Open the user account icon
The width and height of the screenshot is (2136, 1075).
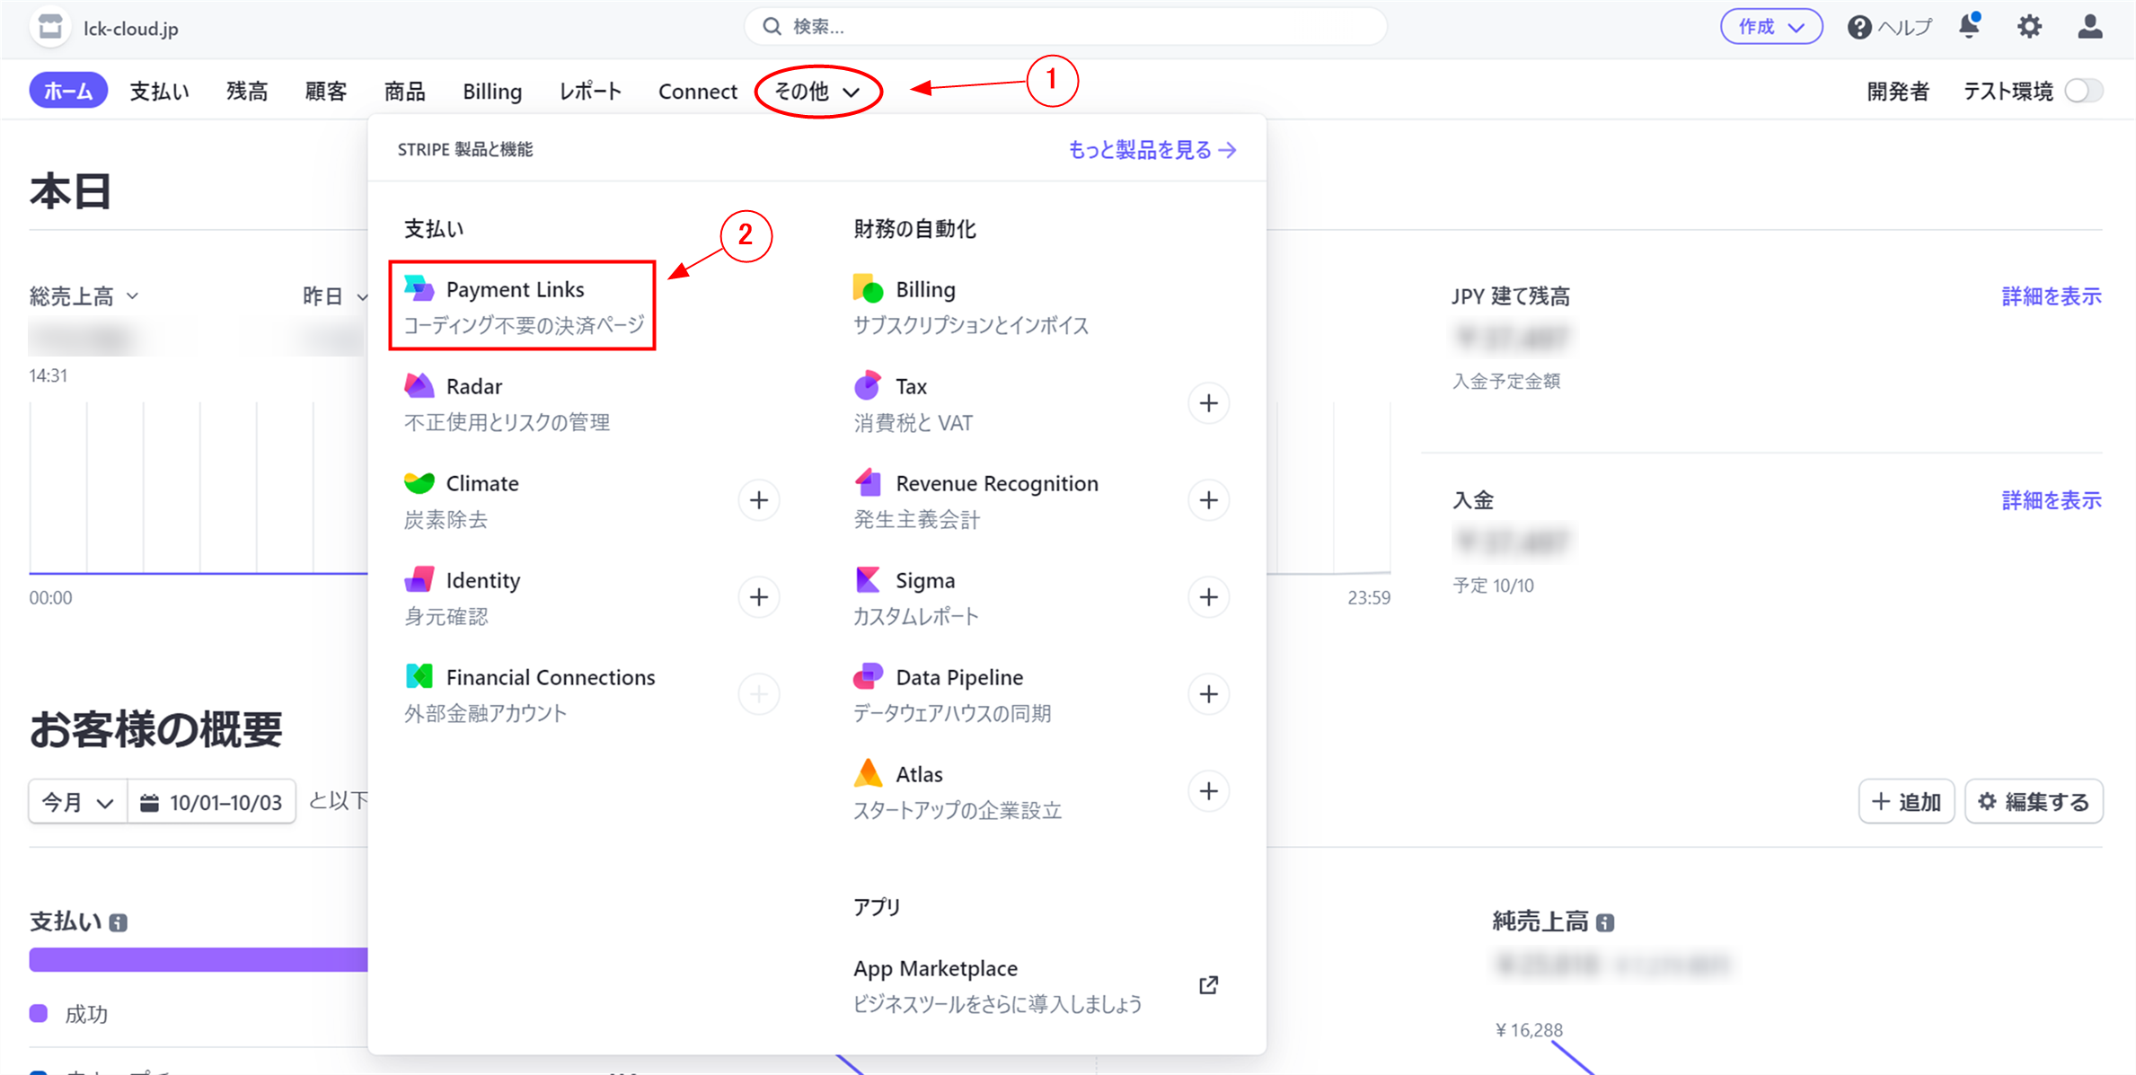(2090, 27)
